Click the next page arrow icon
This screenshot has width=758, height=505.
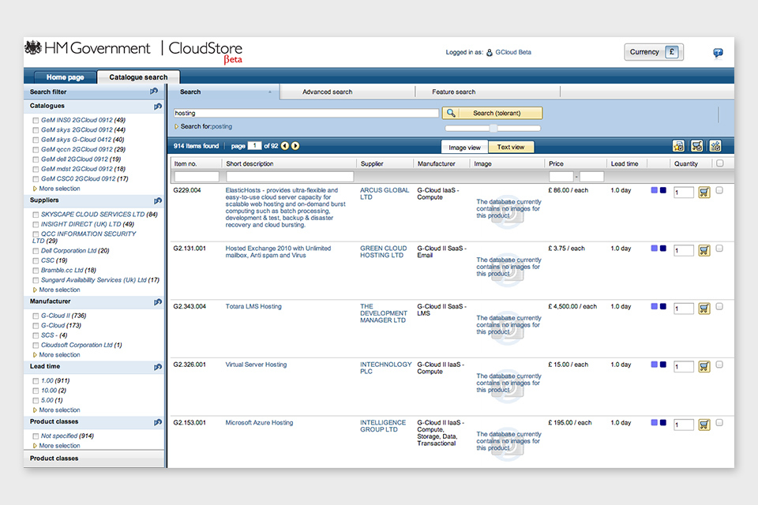click(x=295, y=146)
